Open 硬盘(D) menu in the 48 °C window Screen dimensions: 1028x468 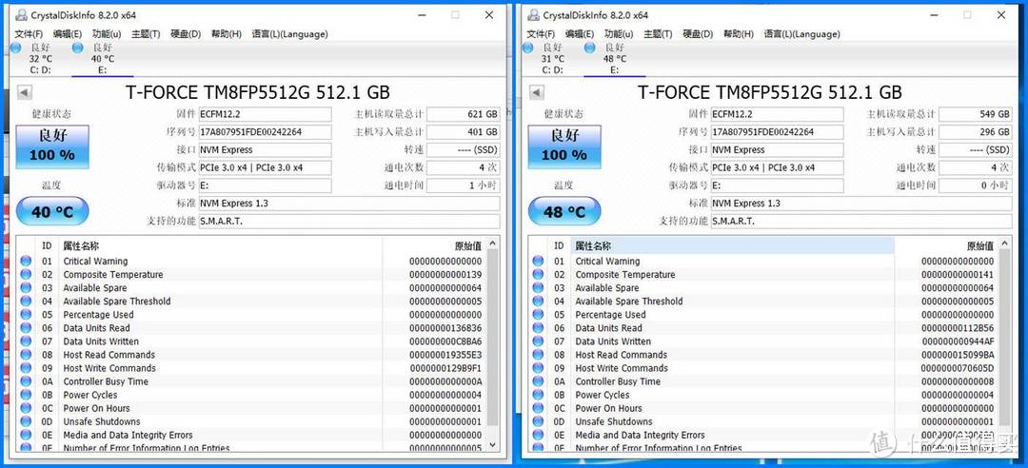tap(698, 34)
